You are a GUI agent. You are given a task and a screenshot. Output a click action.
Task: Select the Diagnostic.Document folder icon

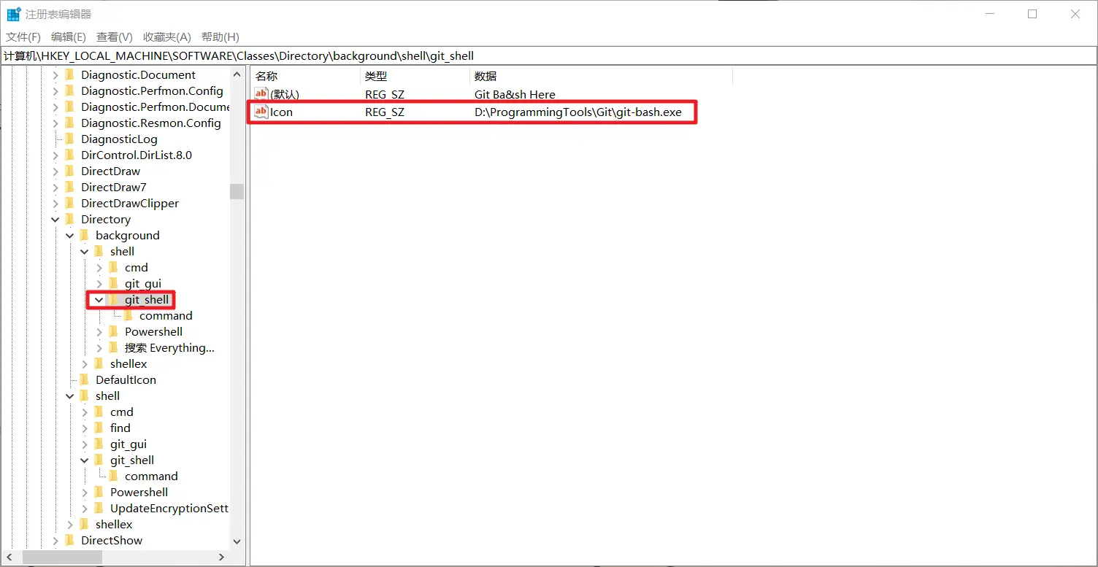click(x=69, y=74)
